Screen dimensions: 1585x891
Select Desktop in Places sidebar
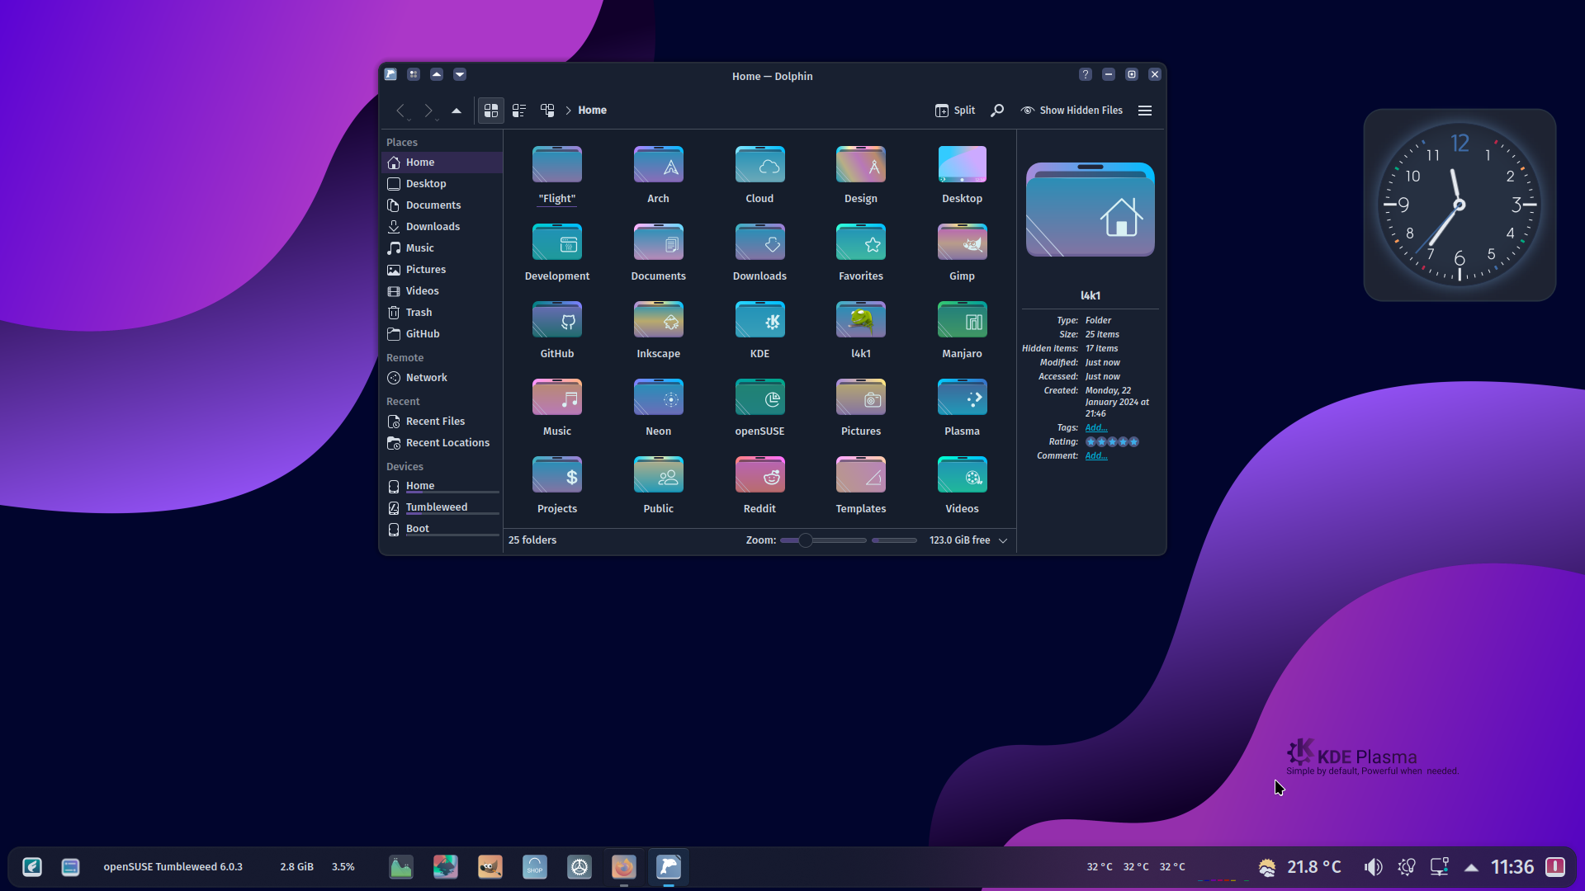click(442, 184)
